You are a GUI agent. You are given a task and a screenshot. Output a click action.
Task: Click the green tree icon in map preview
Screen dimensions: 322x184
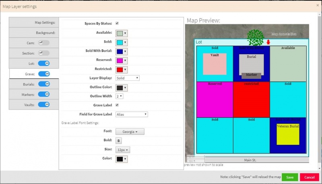pyautogui.click(x=255, y=37)
